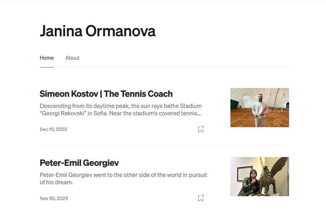Screen dimensions: 326x212
Task: Click the Janina Ormanova profile heading
Action: (x=97, y=31)
